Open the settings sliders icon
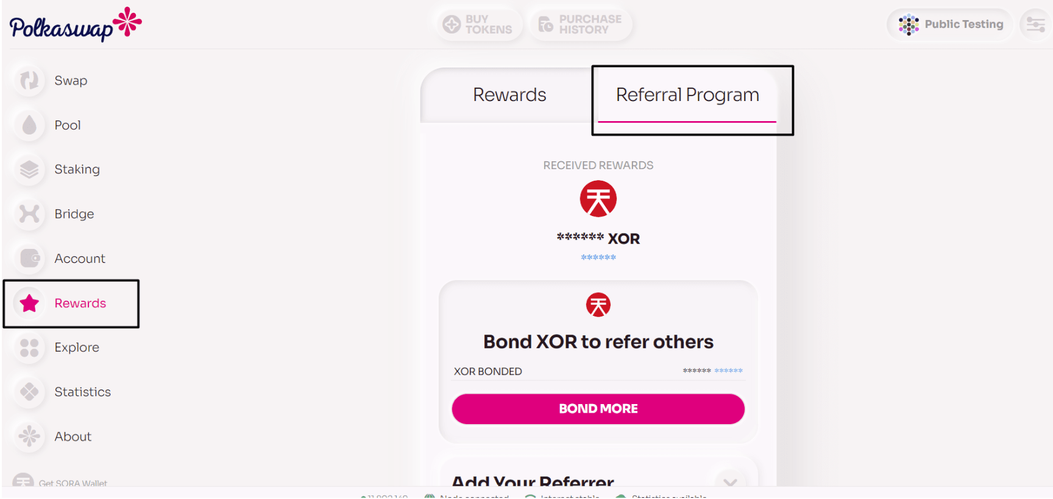This screenshot has height=499, width=1053. tap(1035, 24)
